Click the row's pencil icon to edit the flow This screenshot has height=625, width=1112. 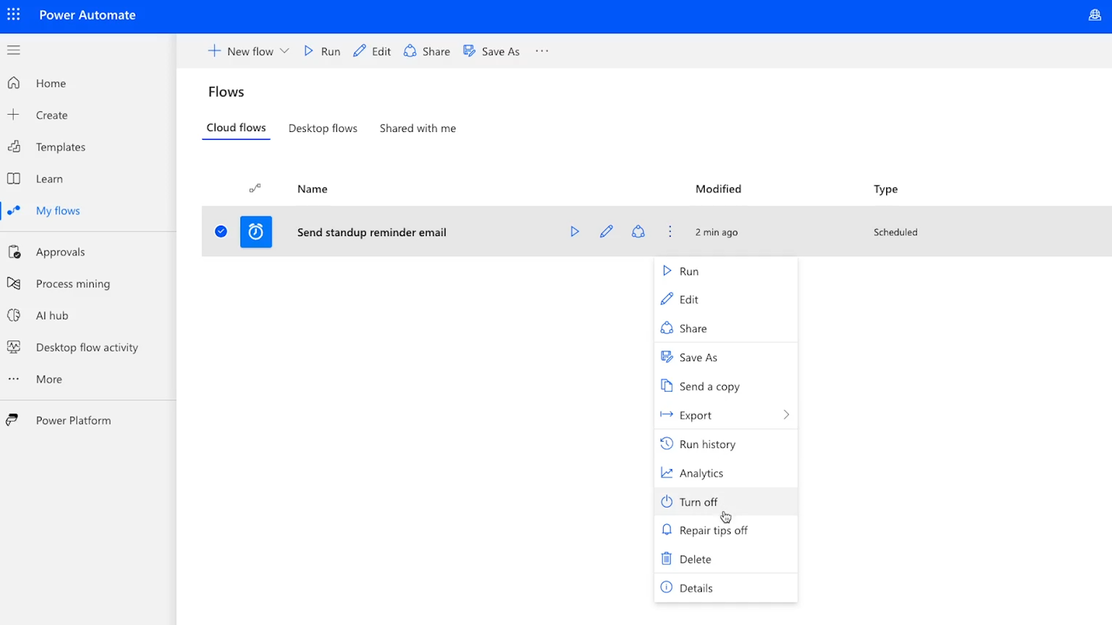point(606,232)
